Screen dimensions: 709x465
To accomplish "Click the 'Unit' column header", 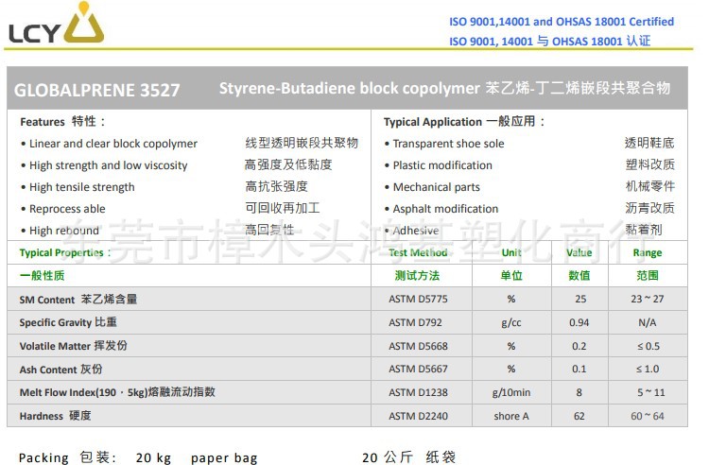I will (x=511, y=252).
